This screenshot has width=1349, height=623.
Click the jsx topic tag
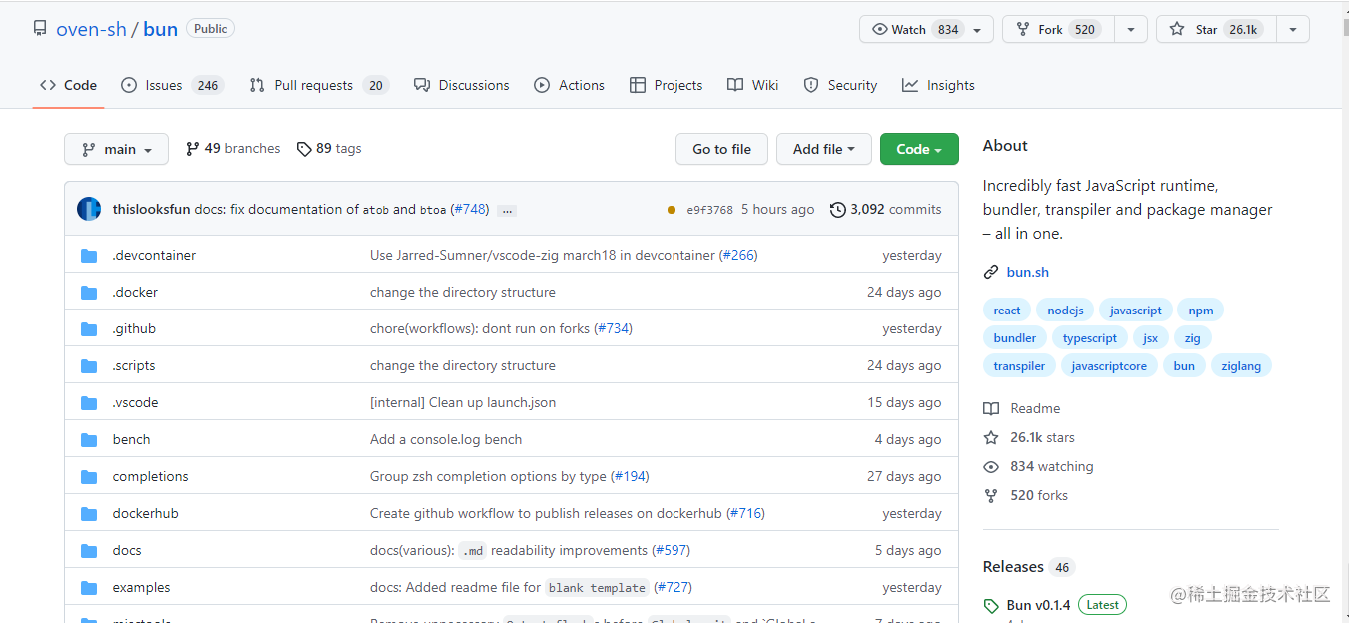[x=1151, y=338]
